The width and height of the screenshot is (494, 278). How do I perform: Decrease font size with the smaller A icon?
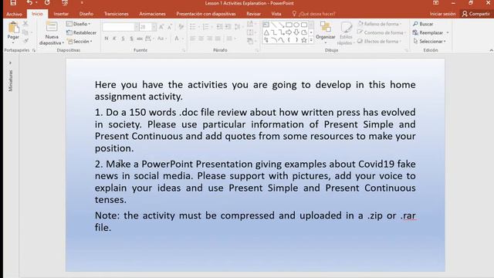tap(170, 27)
